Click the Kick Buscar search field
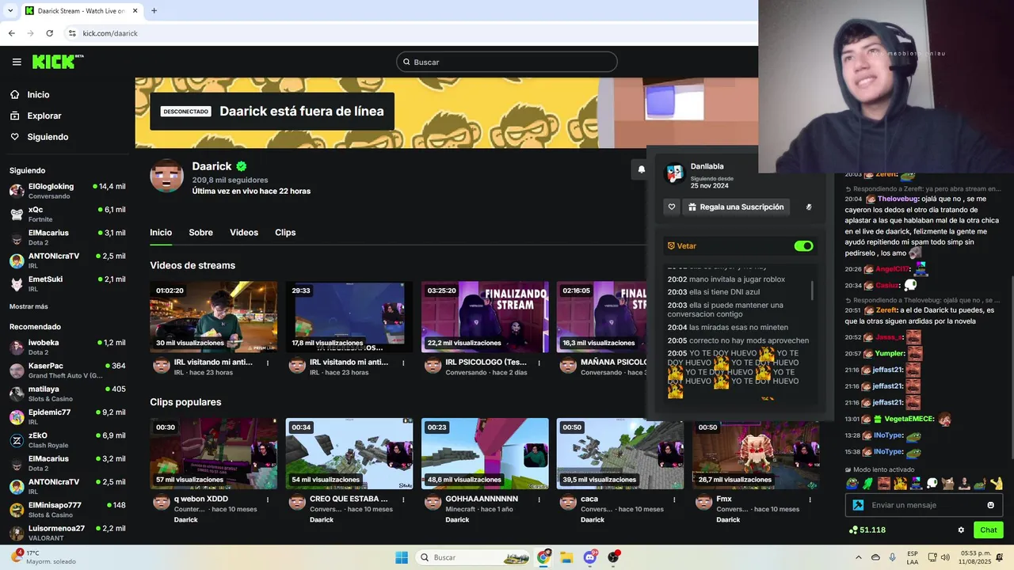Viewport: 1014px width, 570px height. 507,62
